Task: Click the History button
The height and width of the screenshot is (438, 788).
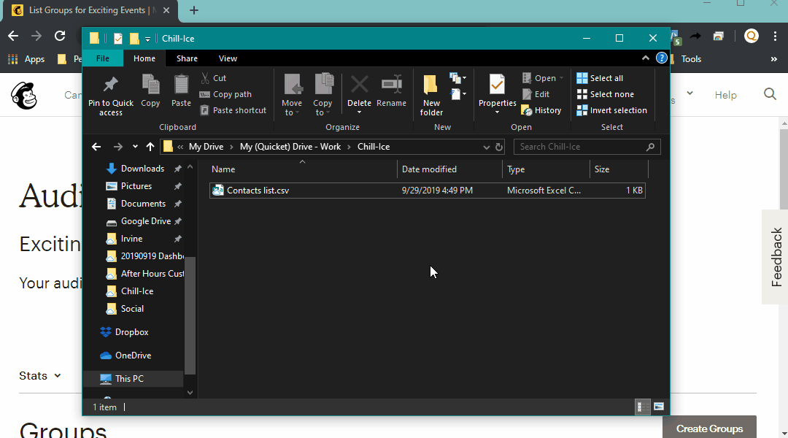Action: click(541, 110)
